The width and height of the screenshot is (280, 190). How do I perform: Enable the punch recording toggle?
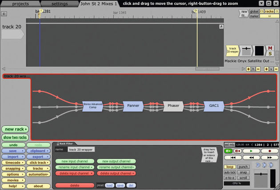point(243,167)
